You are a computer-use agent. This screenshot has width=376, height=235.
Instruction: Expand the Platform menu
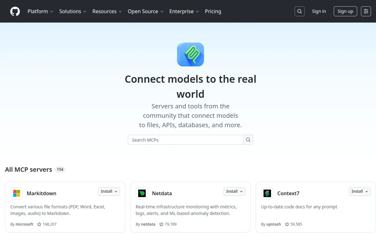40,11
